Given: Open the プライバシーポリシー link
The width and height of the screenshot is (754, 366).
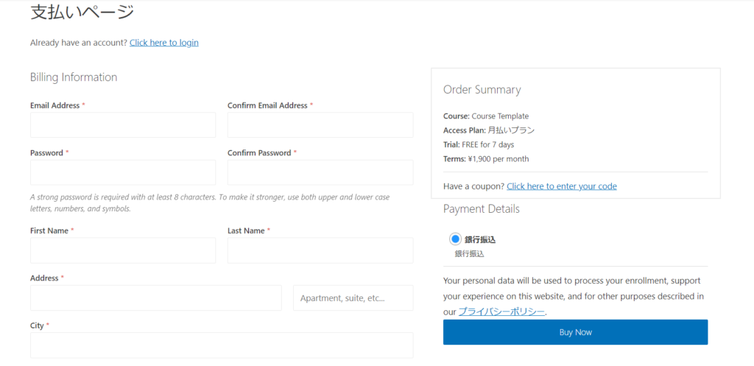Looking at the screenshot, I should click(501, 312).
